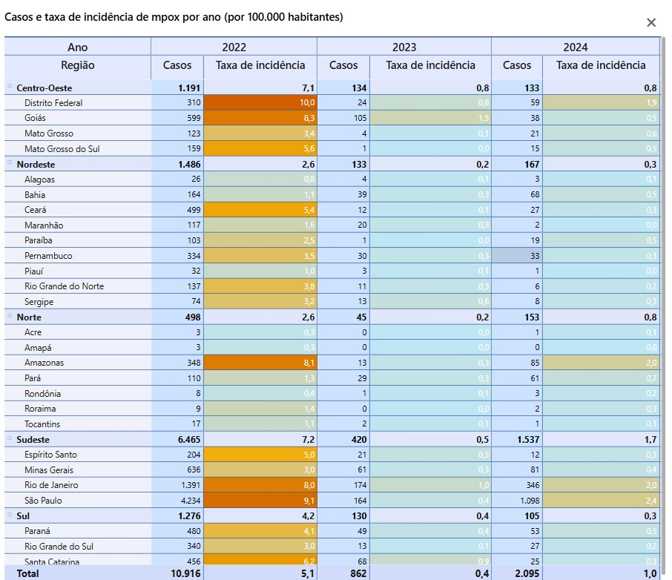Select the 2024 year column header

(x=575, y=47)
